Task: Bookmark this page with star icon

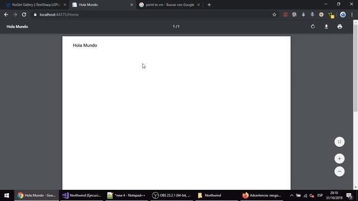Action: (x=274, y=15)
